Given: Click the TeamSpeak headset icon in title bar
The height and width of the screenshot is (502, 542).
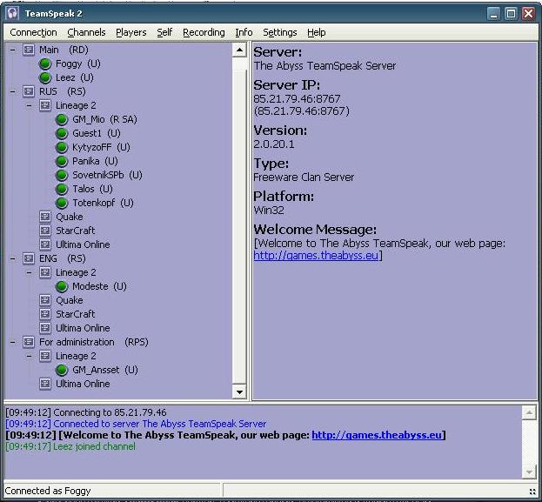Looking at the screenshot, I should click(12, 13).
